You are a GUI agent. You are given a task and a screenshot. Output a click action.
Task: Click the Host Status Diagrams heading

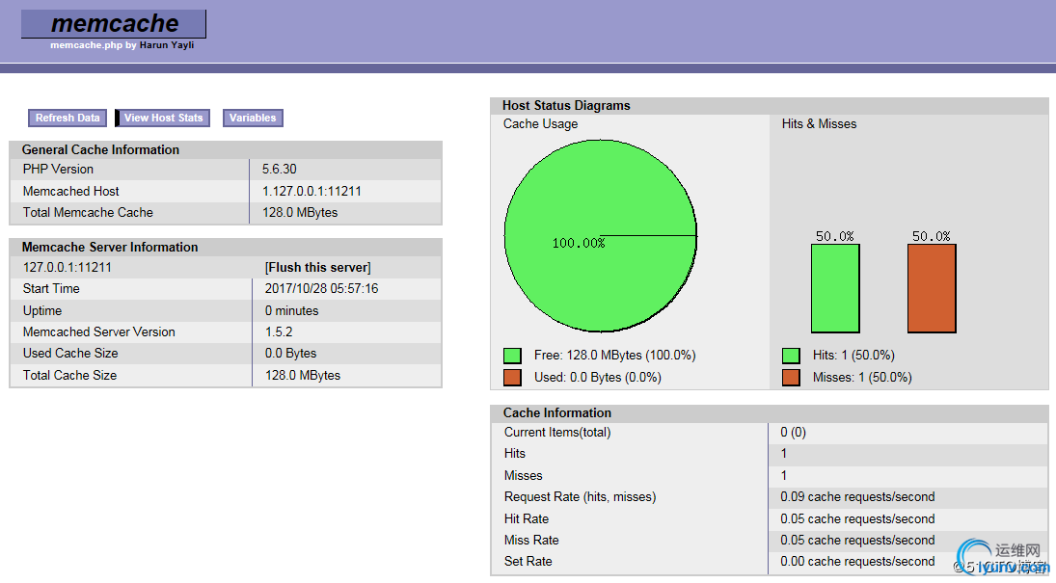566,106
